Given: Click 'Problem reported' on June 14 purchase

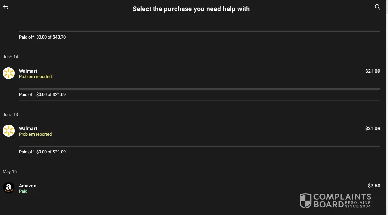Looking at the screenshot, I should 35,77.
